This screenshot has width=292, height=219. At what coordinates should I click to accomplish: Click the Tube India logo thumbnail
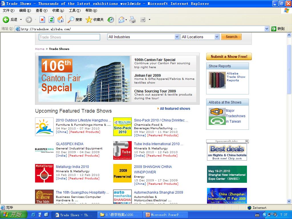pyautogui.click(x=122, y=150)
